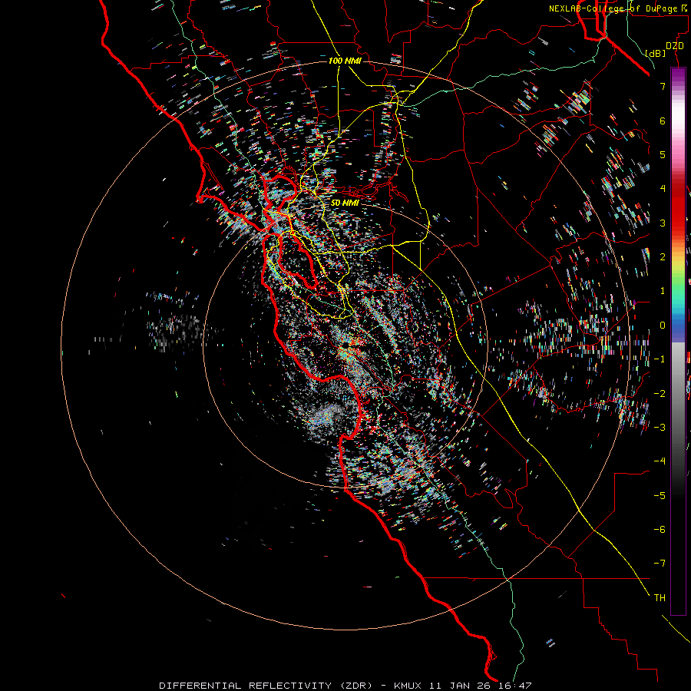
Task: Click the KMUX station identifier
Action: click(x=409, y=686)
